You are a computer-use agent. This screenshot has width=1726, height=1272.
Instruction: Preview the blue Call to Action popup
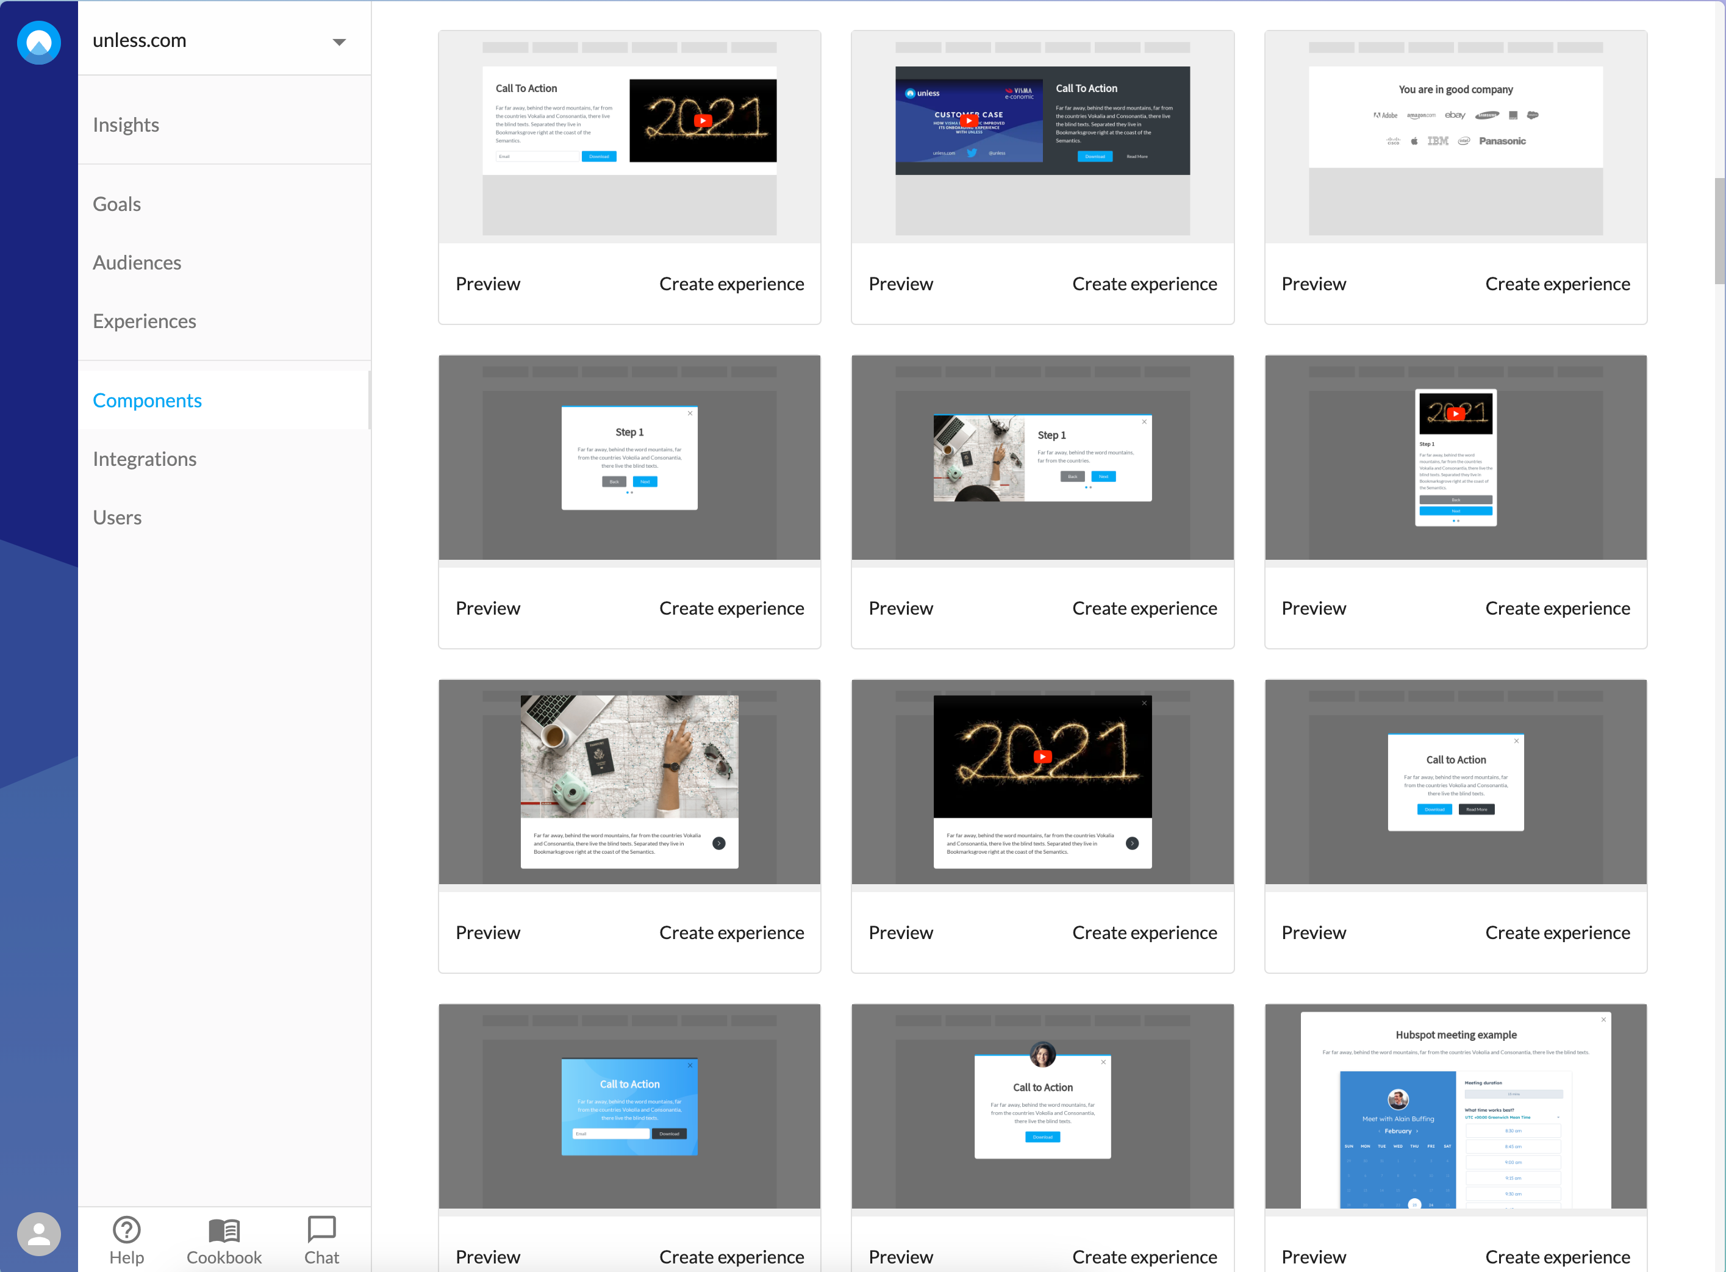click(487, 1256)
